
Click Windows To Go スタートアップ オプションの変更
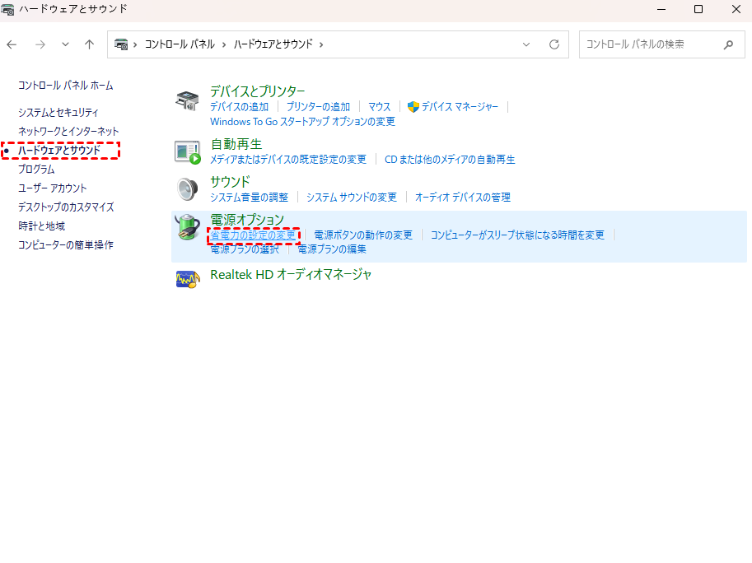coord(302,122)
